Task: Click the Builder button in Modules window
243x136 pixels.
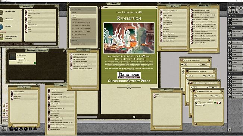Action: [x=26, y=44]
